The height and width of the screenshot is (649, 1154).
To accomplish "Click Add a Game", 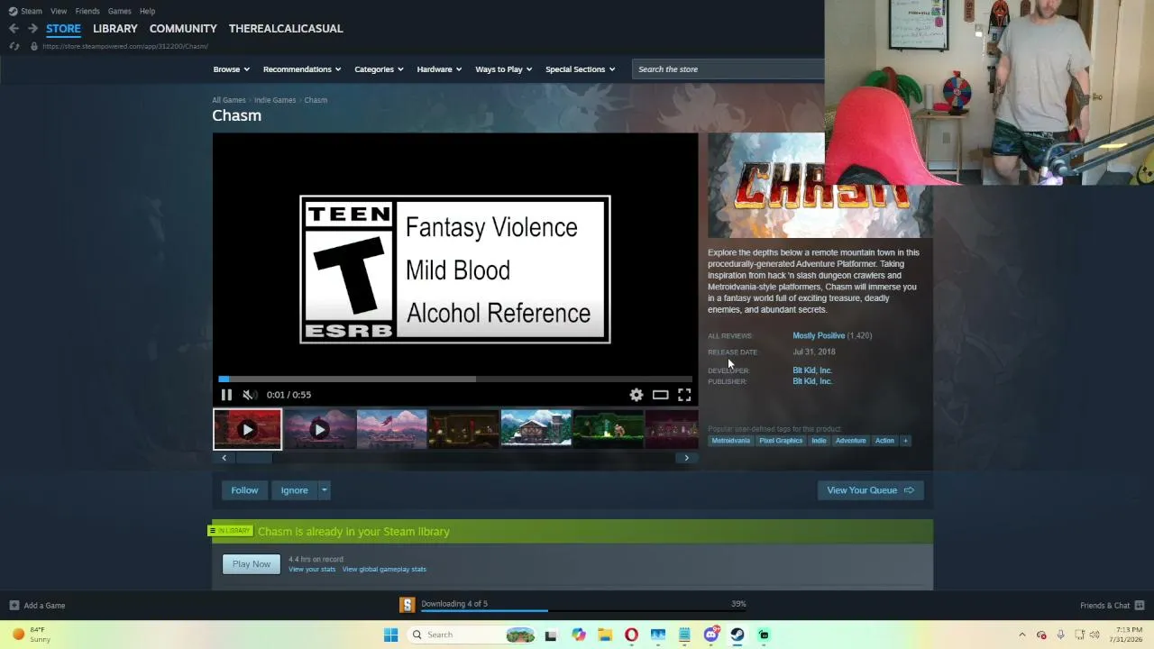I will (37, 606).
